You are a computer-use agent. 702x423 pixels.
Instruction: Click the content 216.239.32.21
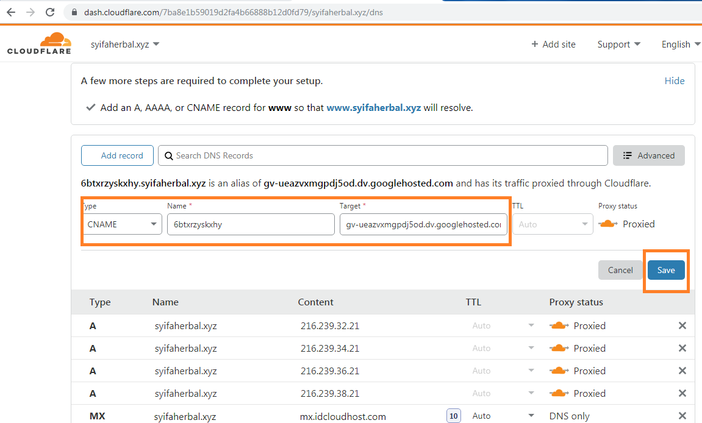point(330,326)
